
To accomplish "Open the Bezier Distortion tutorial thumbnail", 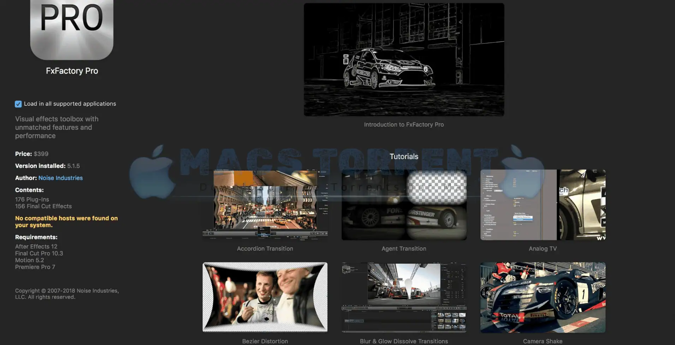I will (x=265, y=297).
